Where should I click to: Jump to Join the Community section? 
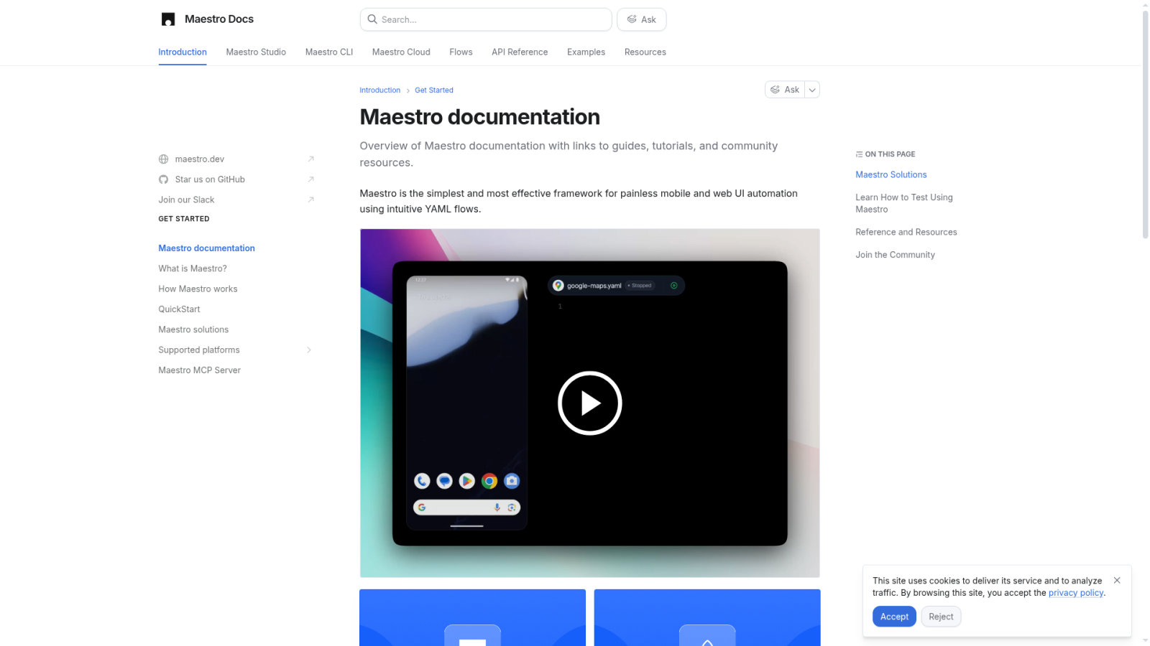[x=895, y=255]
